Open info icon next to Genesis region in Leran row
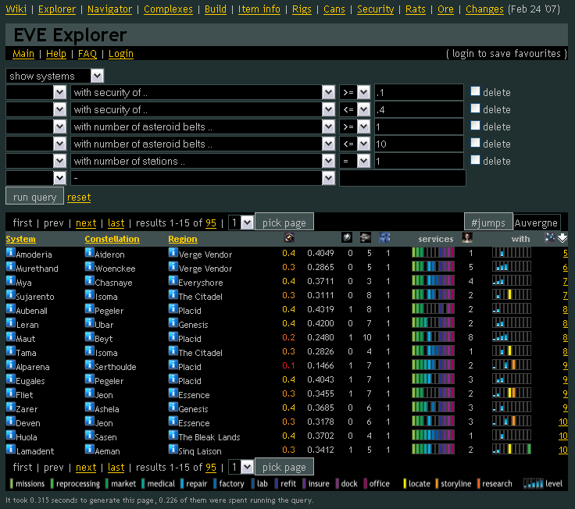The height and width of the screenshot is (509, 575). click(173, 323)
